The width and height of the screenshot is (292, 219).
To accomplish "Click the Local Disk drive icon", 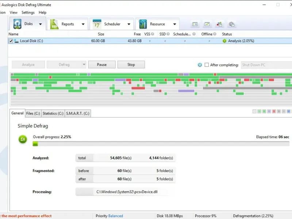I will [x=16, y=41].
